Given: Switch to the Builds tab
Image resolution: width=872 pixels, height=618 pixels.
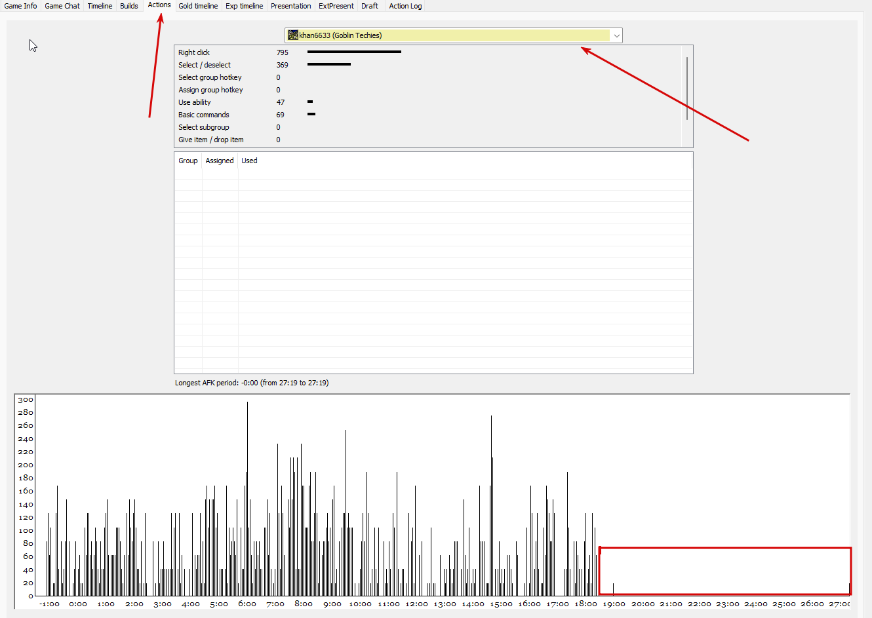Looking at the screenshot, I should click(x=129, y=6).
